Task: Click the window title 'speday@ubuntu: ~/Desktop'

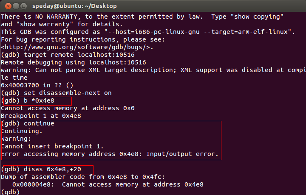Action: tap(74, 6)
